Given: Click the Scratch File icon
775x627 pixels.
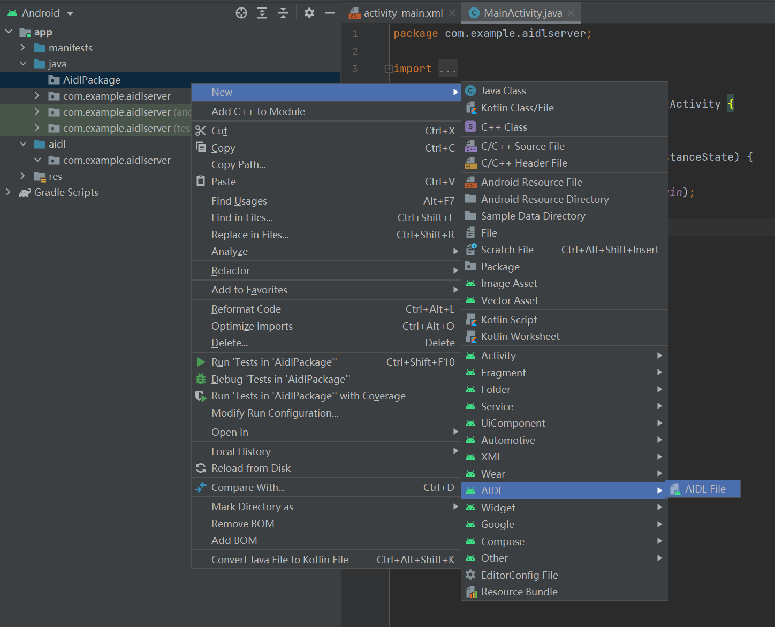Looking at the screenshot, I should tap(470, 250).
